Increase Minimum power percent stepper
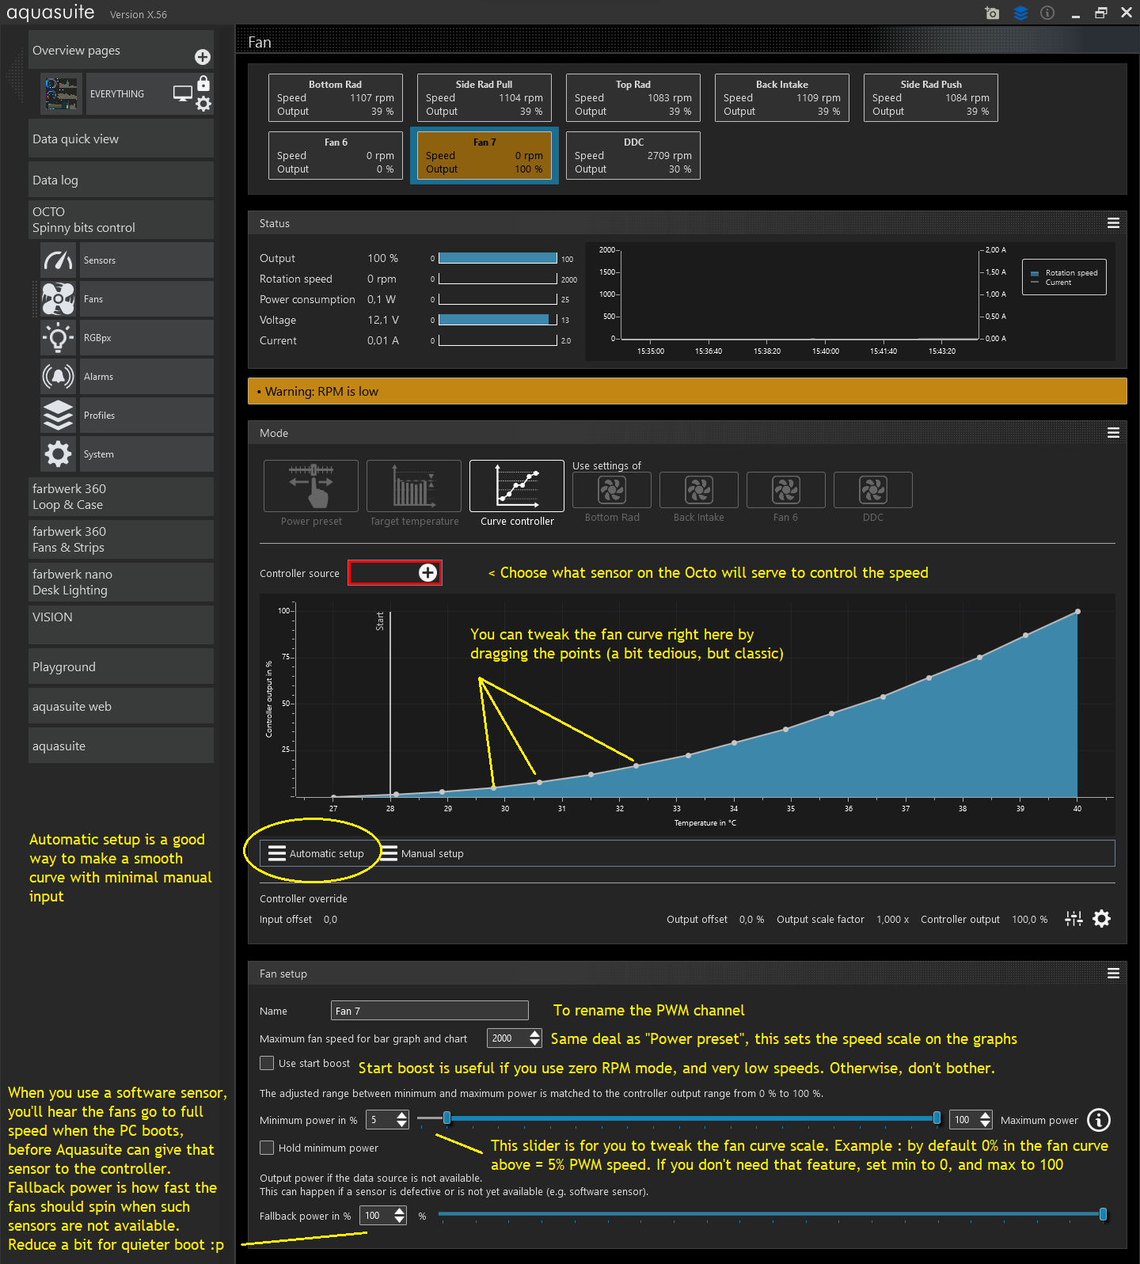 click(x=401, y=1115)
